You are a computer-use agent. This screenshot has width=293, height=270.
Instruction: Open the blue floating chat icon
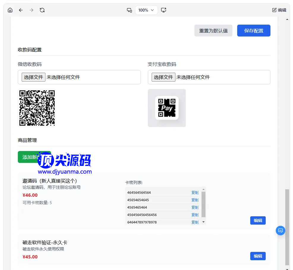coord(281,230)
